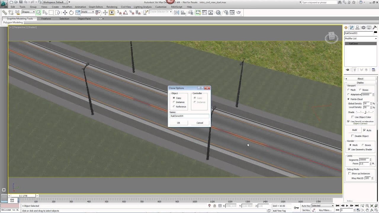
Task: Select Viewport Boxes radio button
Action: (x=364, y=90)
